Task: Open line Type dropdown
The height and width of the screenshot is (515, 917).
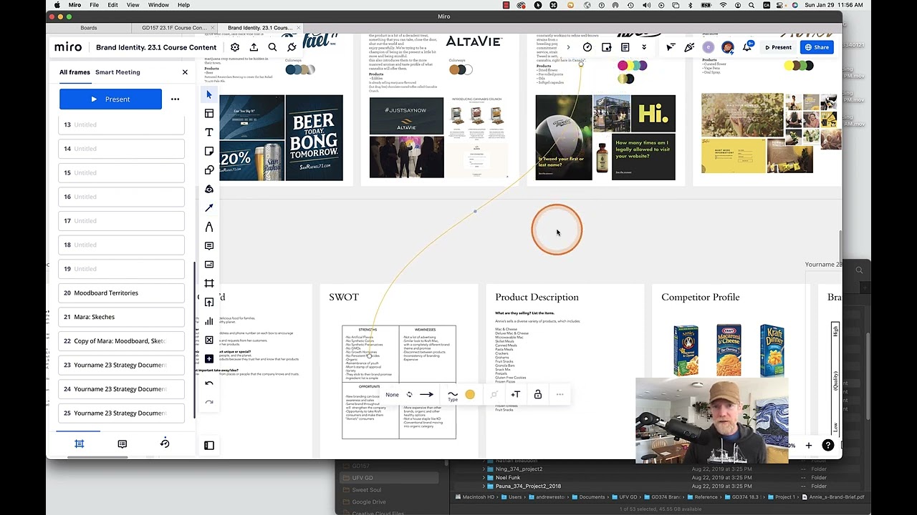Action: click(453, 395)
